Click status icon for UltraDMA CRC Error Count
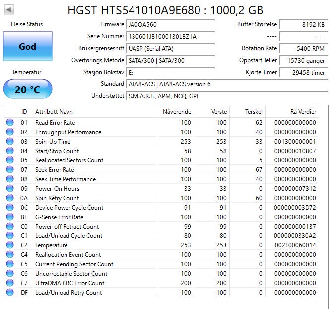 pyautogui.click(x=10, y=283)
